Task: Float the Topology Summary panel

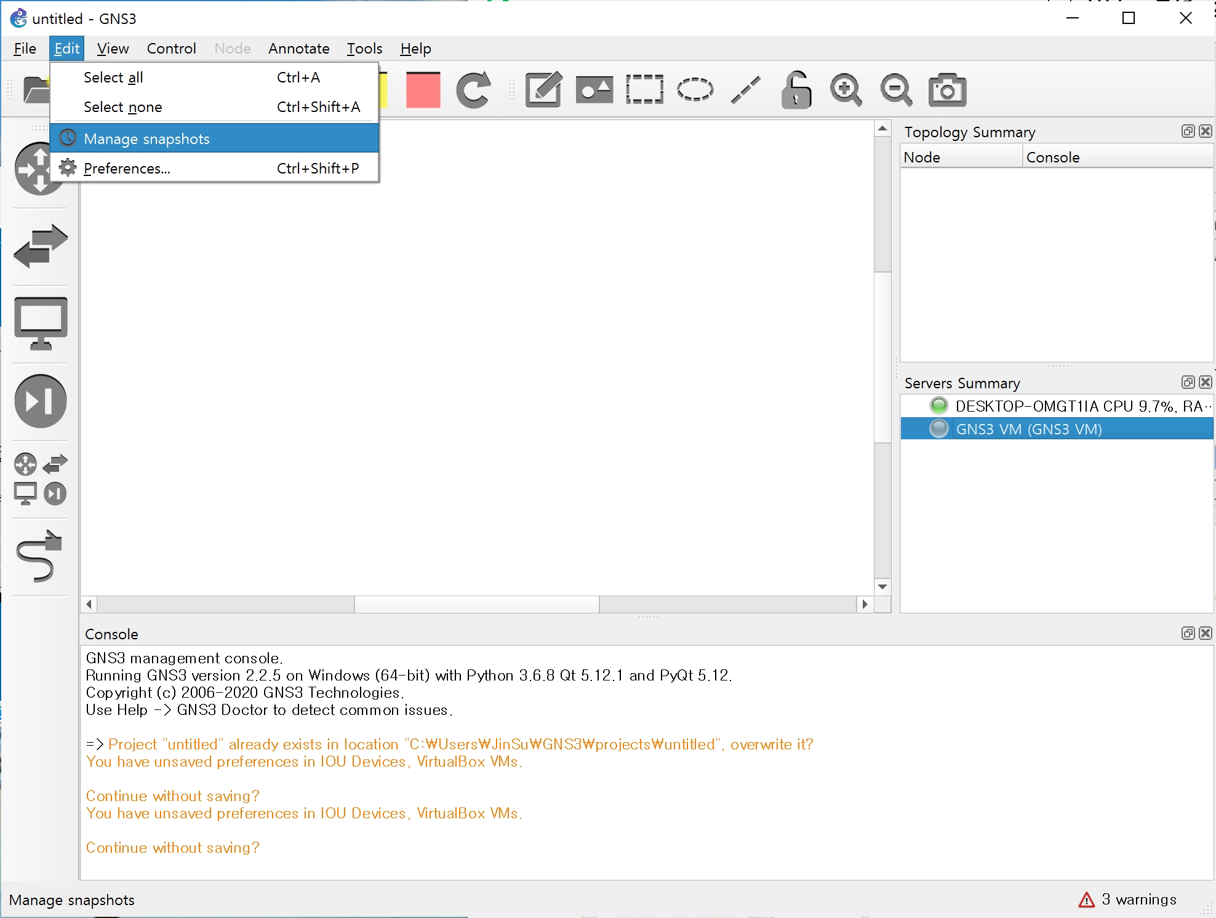Action: 1188,131
